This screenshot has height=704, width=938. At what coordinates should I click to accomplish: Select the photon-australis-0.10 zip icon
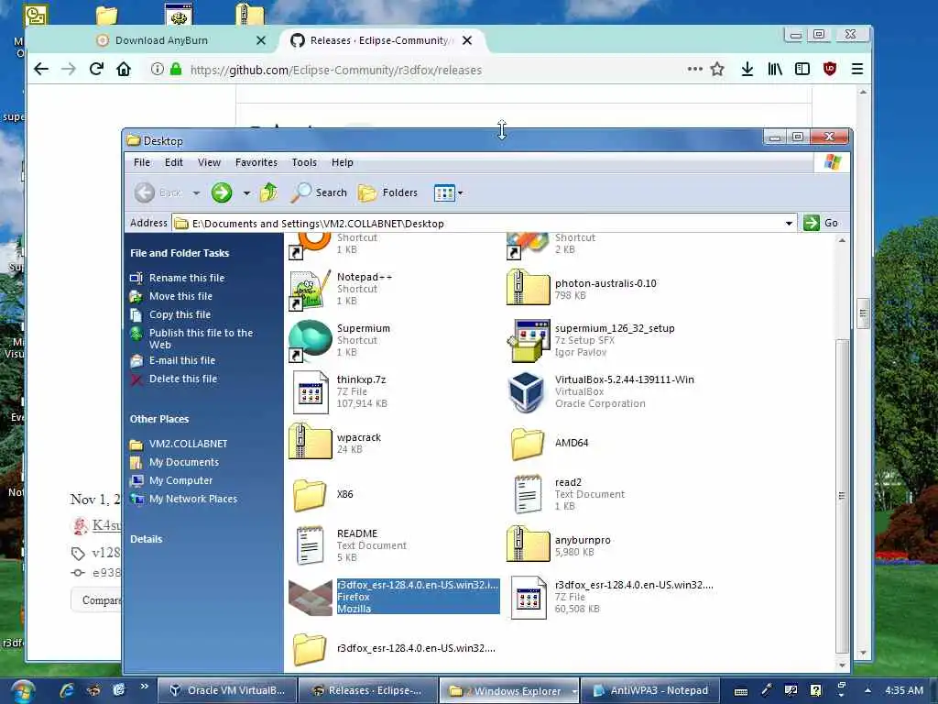[x=528, y=288]
